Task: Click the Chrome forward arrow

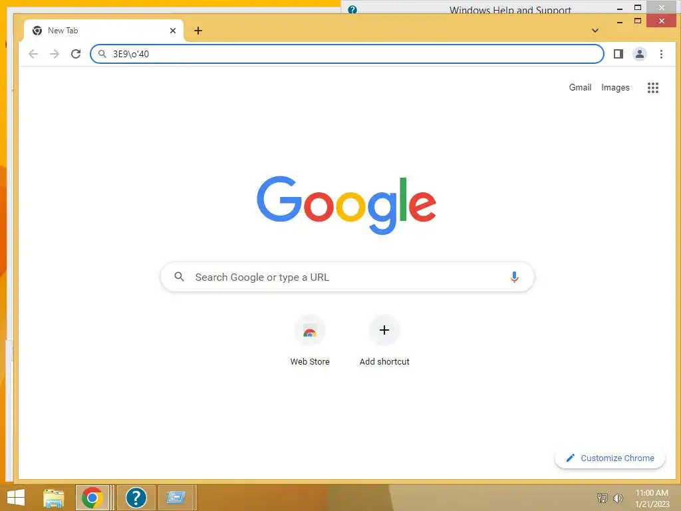Action: click(x=55, y=54)
